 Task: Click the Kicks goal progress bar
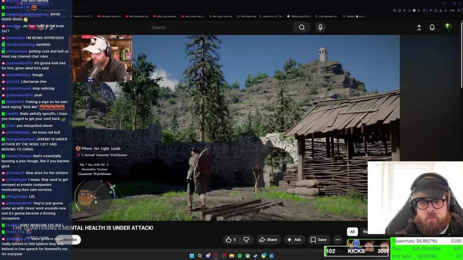tap(357, 251)
